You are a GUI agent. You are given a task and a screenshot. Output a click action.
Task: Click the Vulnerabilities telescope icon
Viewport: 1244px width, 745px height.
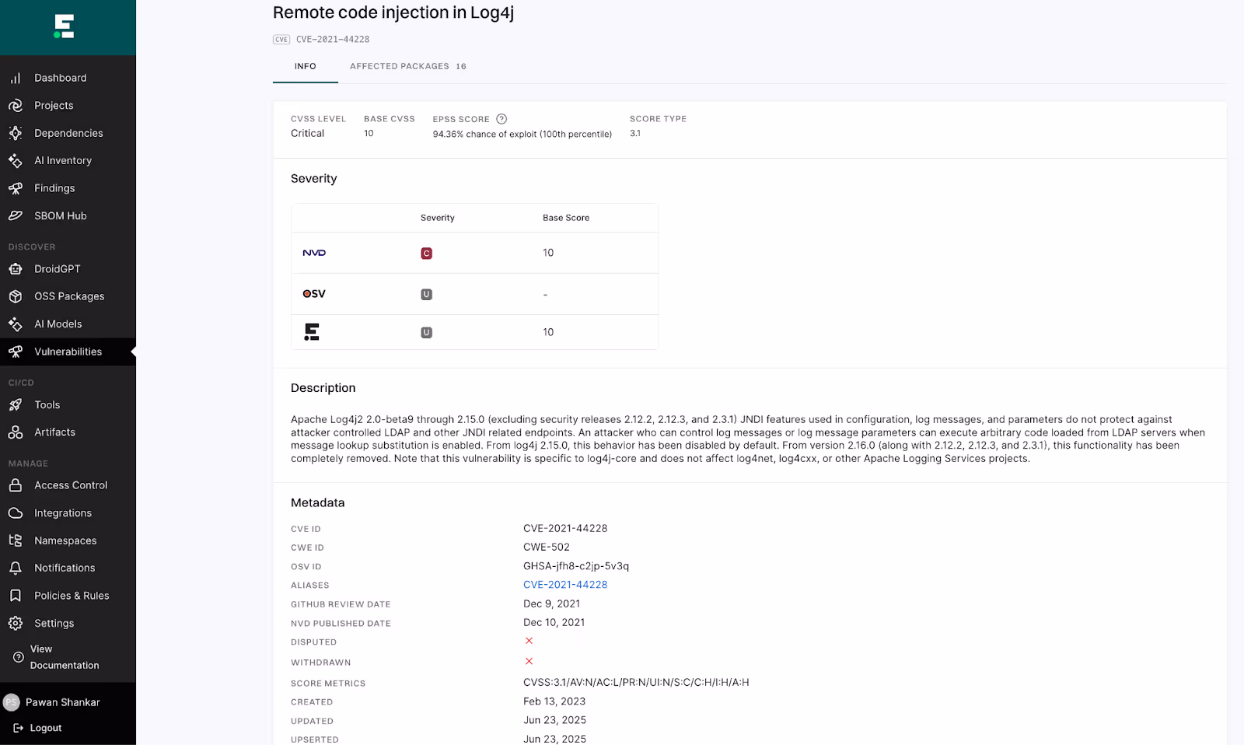pyautogui.click(x=16, y=352)
